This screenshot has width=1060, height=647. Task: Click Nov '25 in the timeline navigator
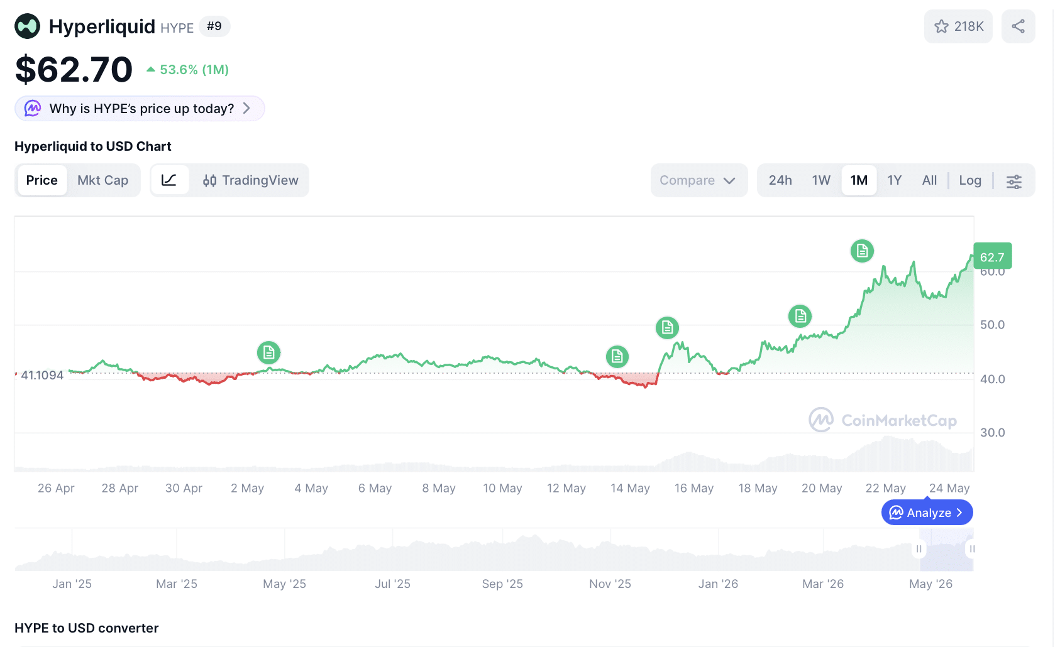pos(610,584)
